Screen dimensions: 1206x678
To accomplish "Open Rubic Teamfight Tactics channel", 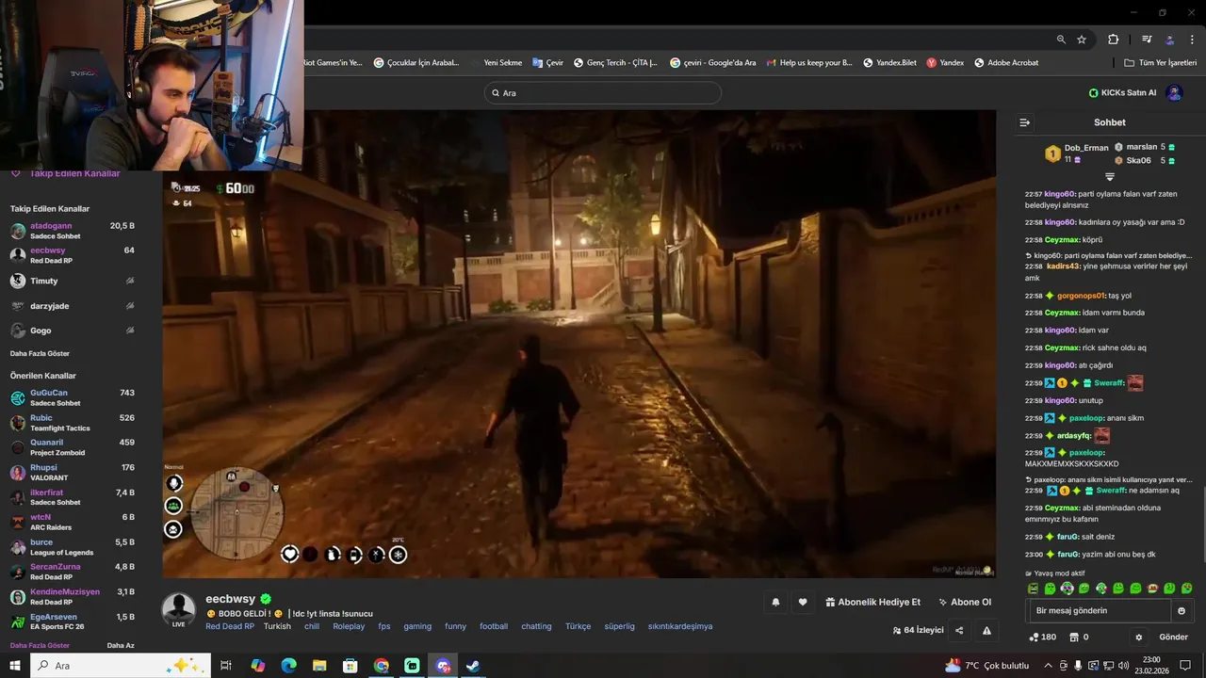I will coord(72,423).
